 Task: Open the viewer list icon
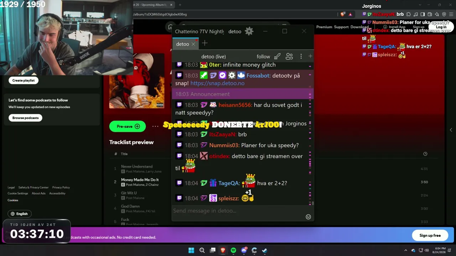289,57
